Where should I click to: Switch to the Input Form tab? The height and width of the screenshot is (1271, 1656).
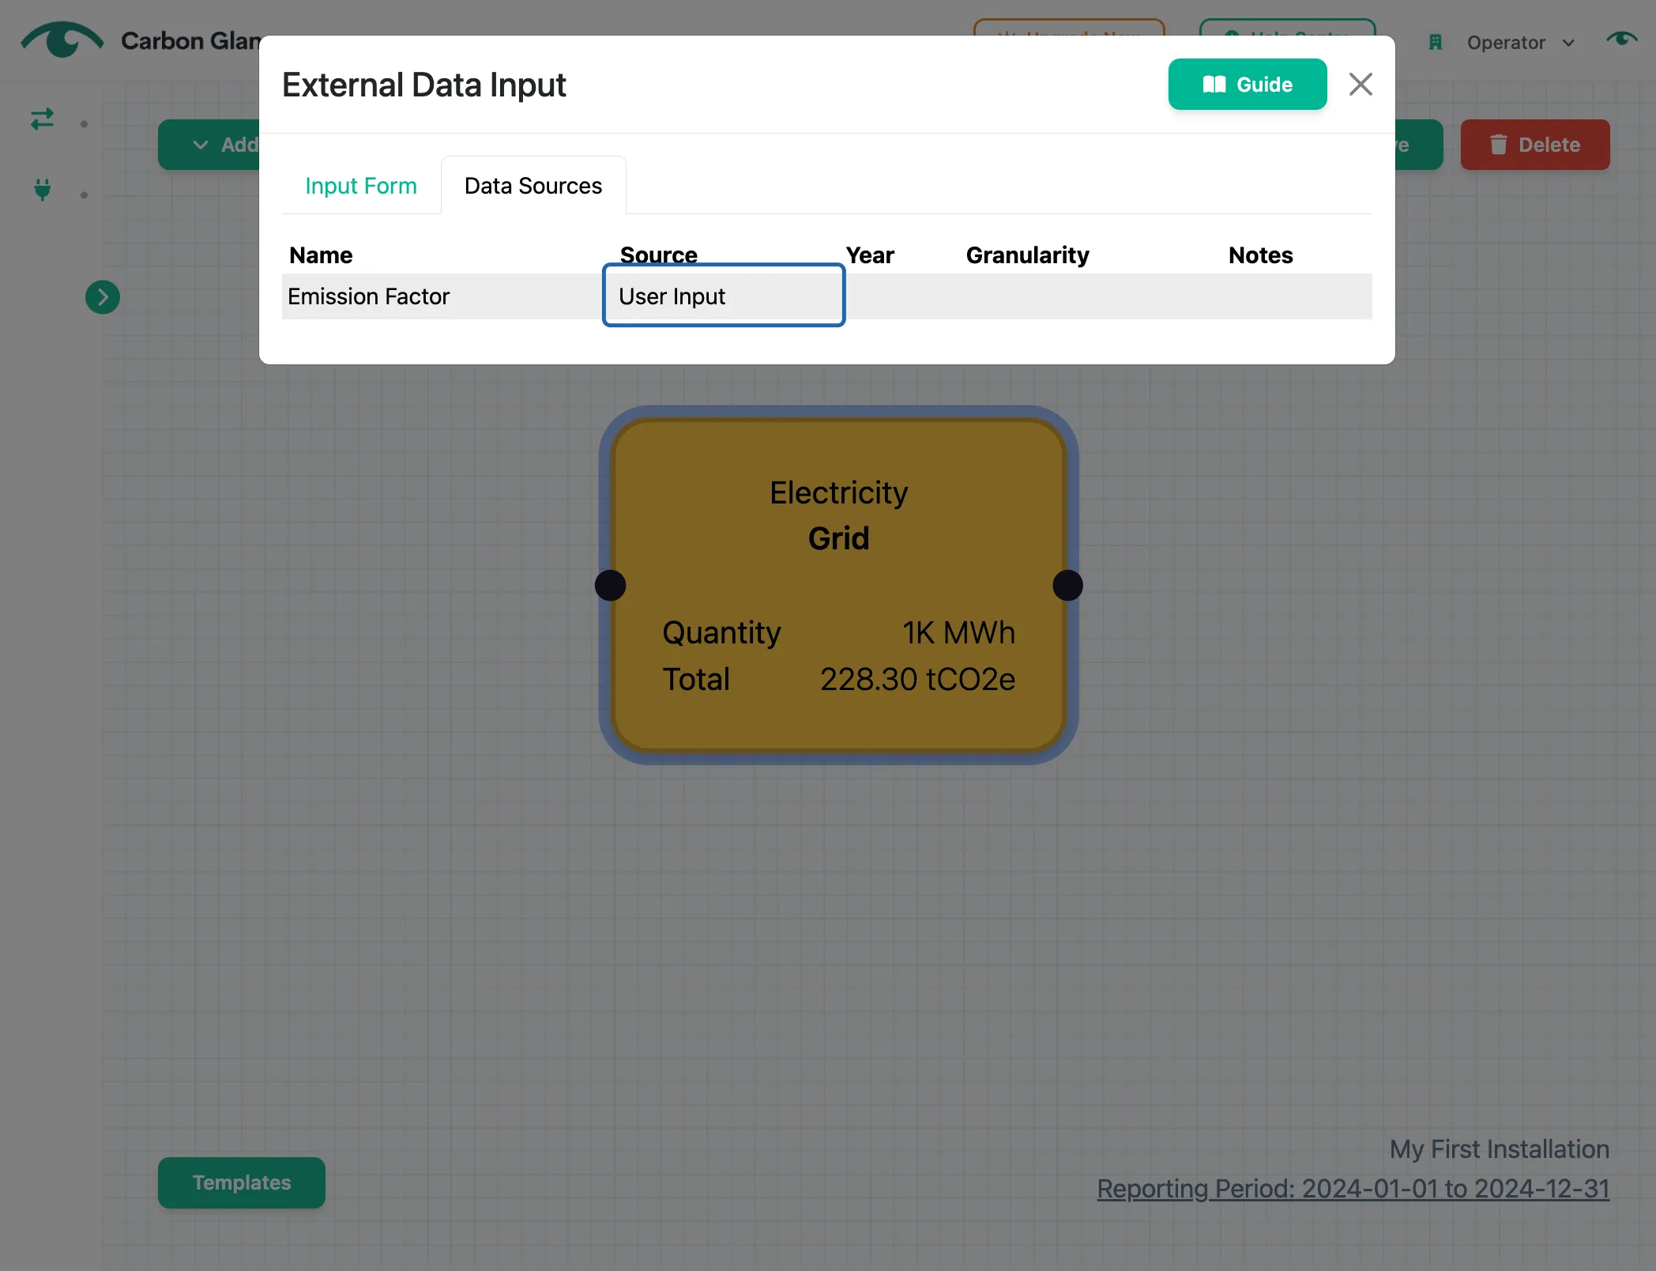[361, 186]
